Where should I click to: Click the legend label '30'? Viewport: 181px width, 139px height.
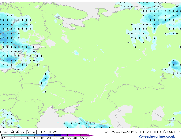pos(62,138)
